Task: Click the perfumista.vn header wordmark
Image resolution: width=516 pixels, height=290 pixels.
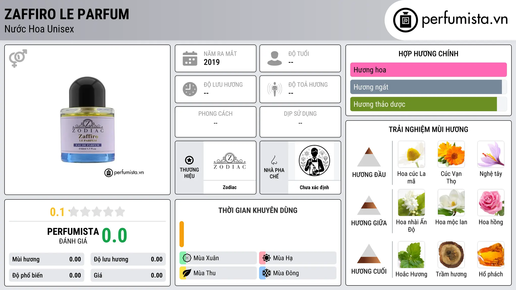Action: click(x=465, y=19)
